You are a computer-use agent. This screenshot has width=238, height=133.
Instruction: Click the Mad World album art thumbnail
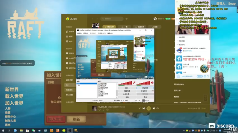pyautogui.click(x=95, y=108)
